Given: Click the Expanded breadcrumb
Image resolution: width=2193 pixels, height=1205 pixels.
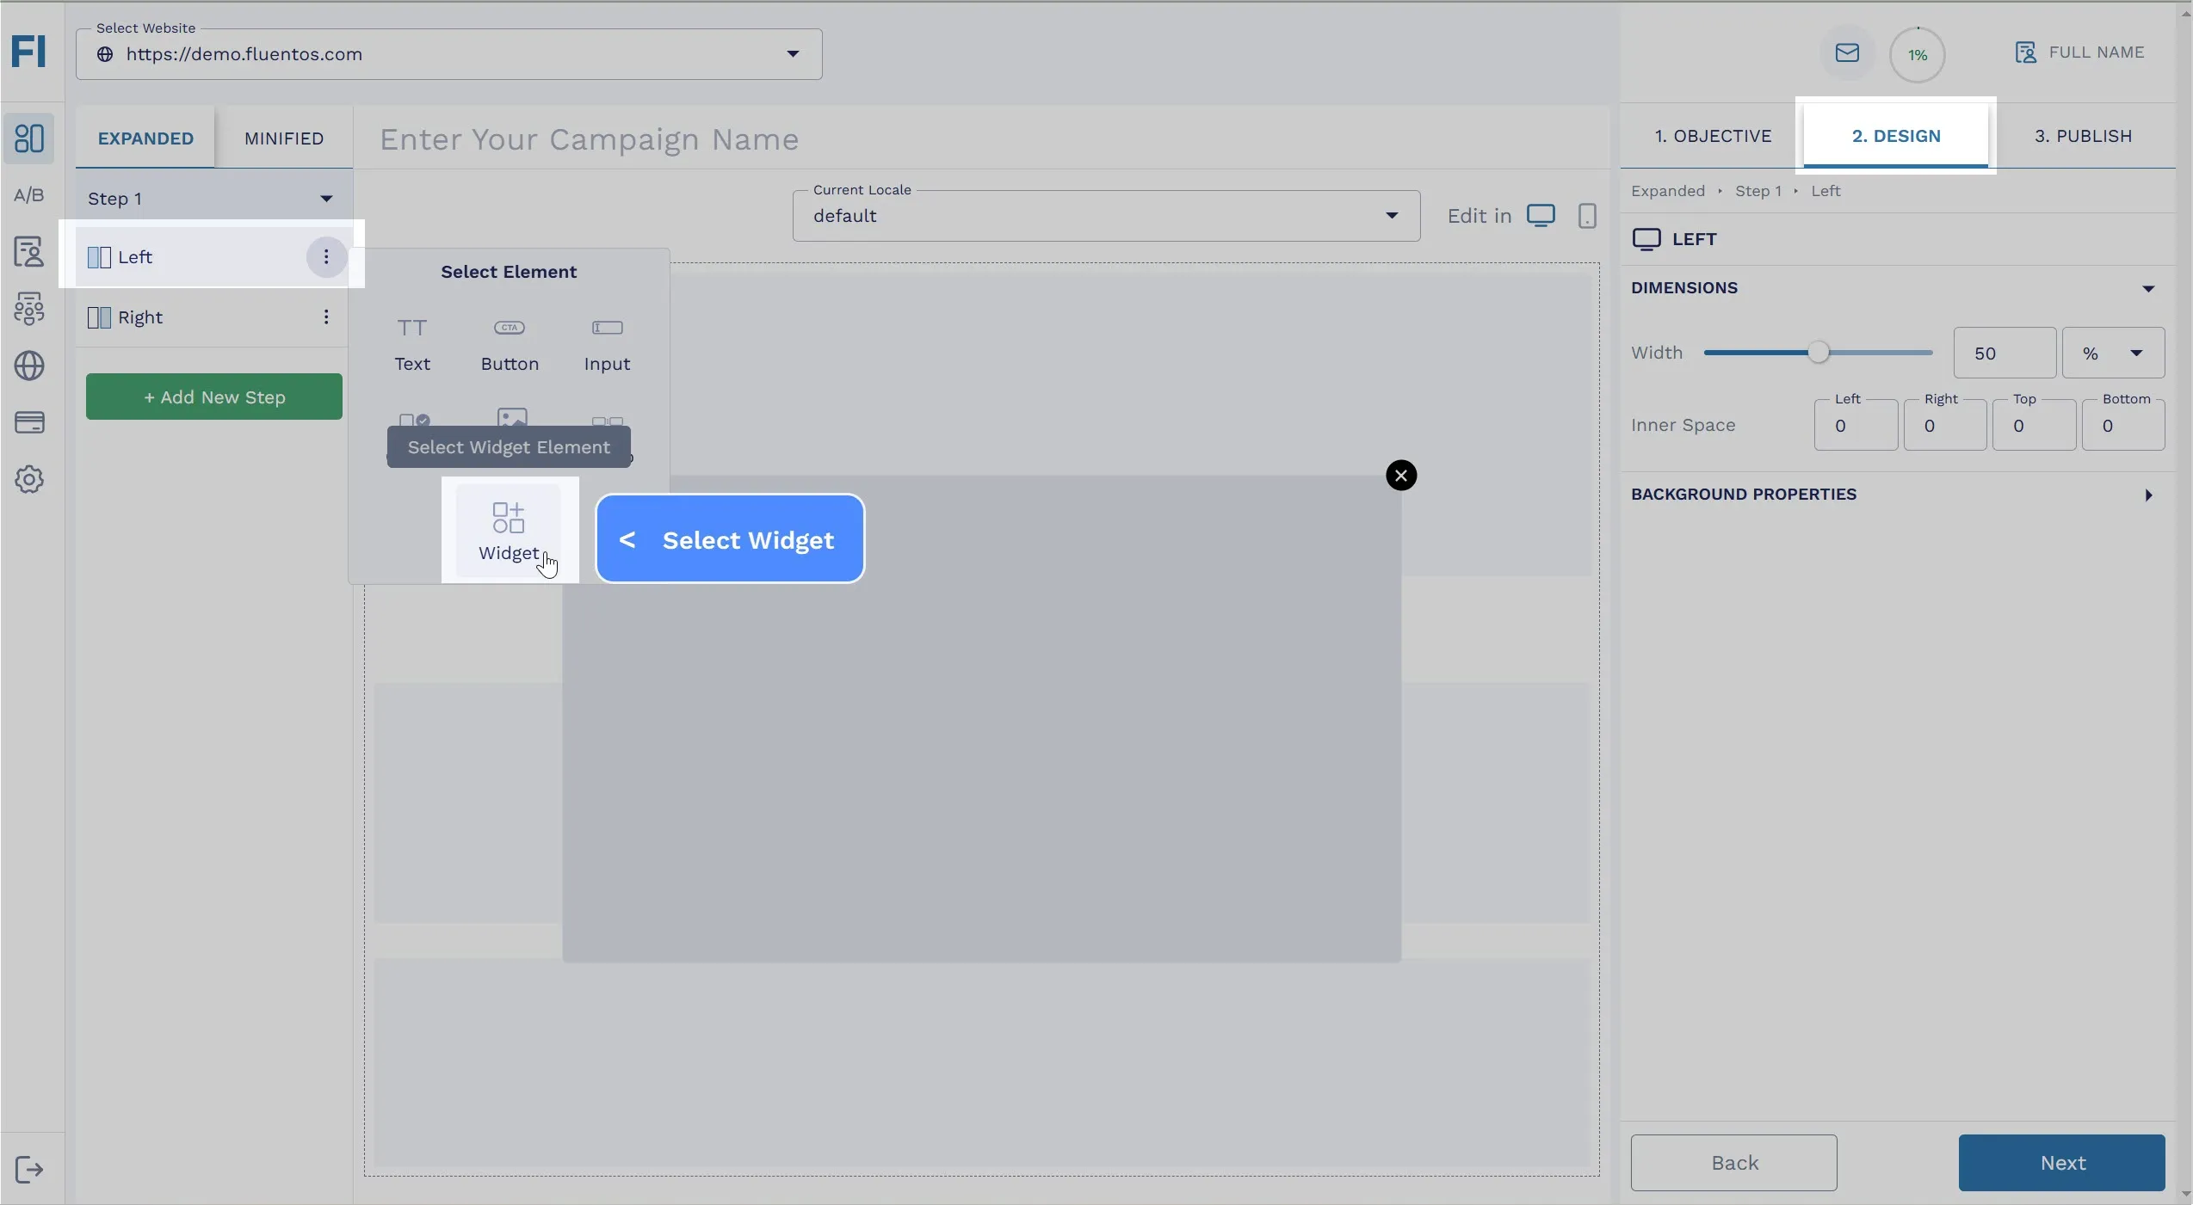Looking at the screenshot, I should click(x=1667, y=191).
